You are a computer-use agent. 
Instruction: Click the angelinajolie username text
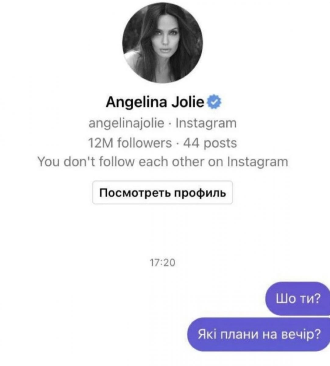[126, 124]
